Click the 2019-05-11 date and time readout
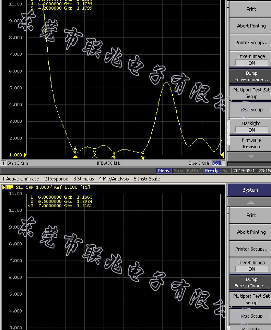The image size is (271, 330). point(251,171)
